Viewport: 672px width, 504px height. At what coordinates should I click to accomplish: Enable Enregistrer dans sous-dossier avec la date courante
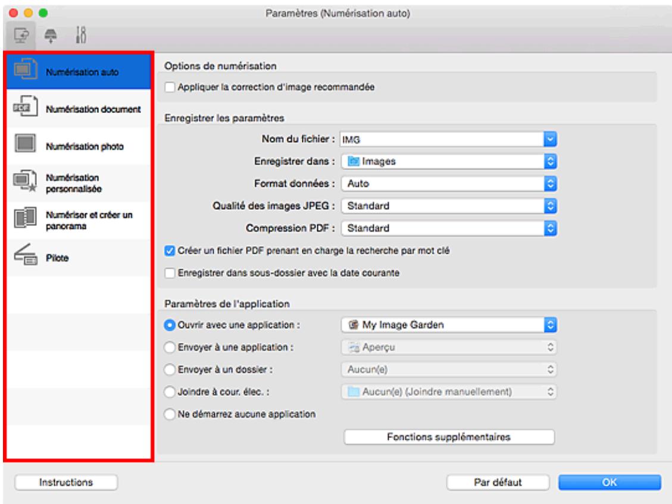[170, 273]
